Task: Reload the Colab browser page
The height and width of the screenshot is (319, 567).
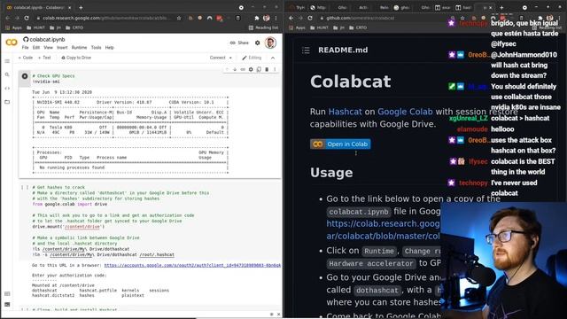Action: click(x=27, y=18)
